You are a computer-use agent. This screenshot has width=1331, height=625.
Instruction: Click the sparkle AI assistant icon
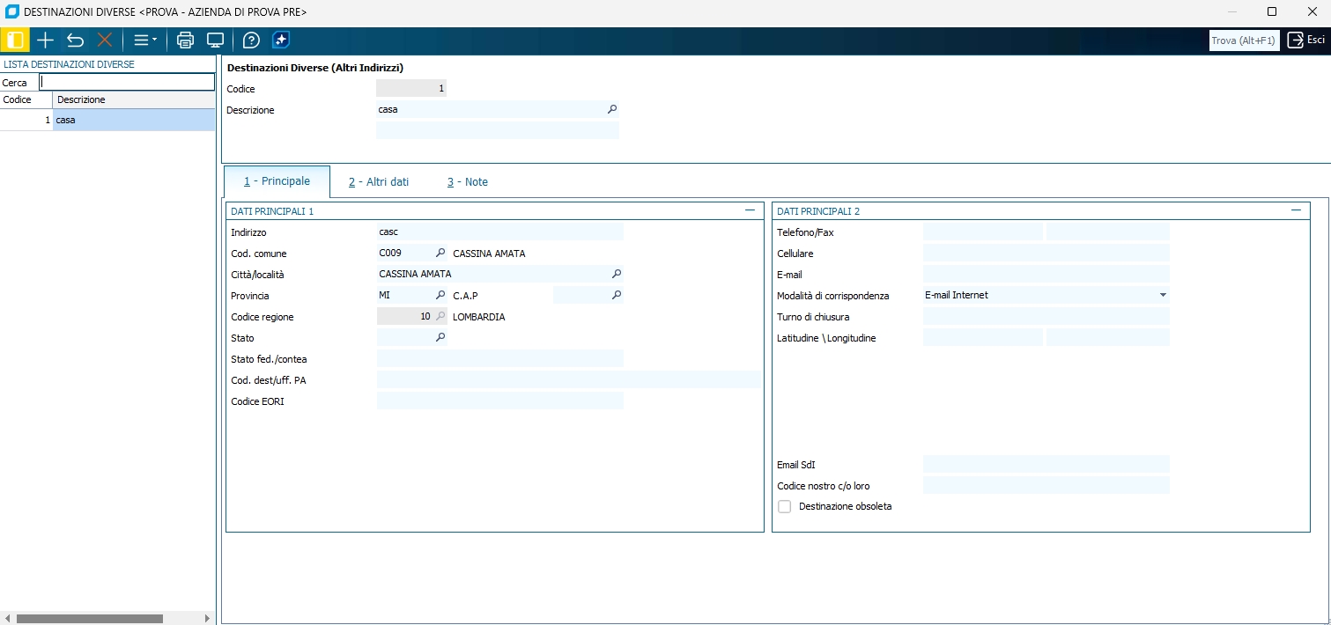tap(281, 40)
